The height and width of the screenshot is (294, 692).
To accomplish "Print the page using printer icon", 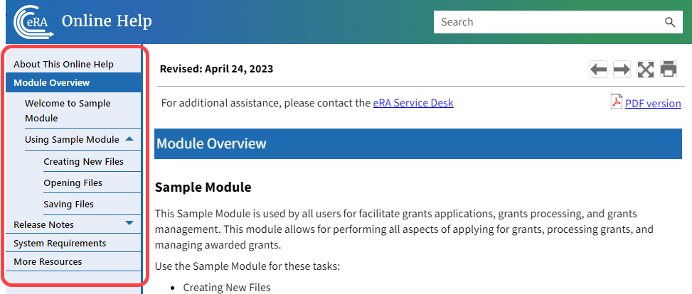I will pos(669,69).
